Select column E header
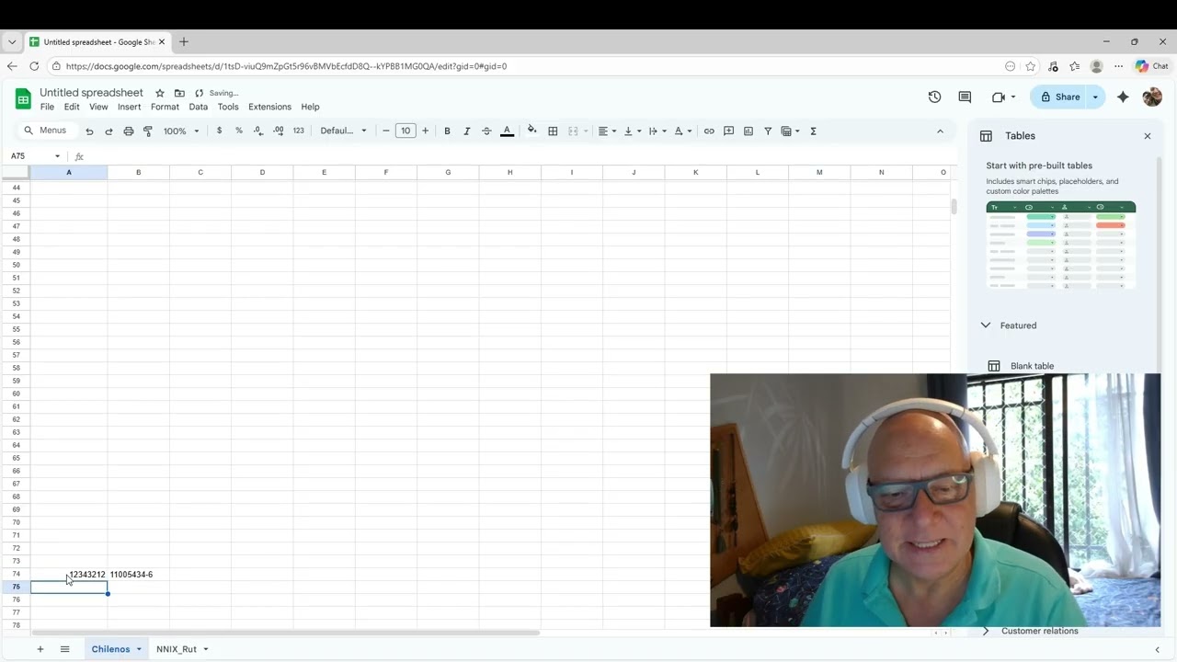Screen dimensions: 1177x662 tap(324, 172)
